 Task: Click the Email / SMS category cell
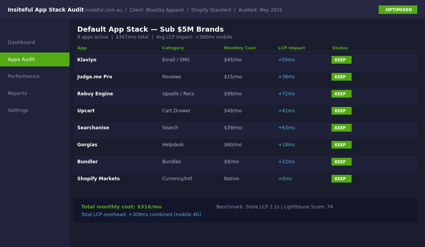point(176,60)
